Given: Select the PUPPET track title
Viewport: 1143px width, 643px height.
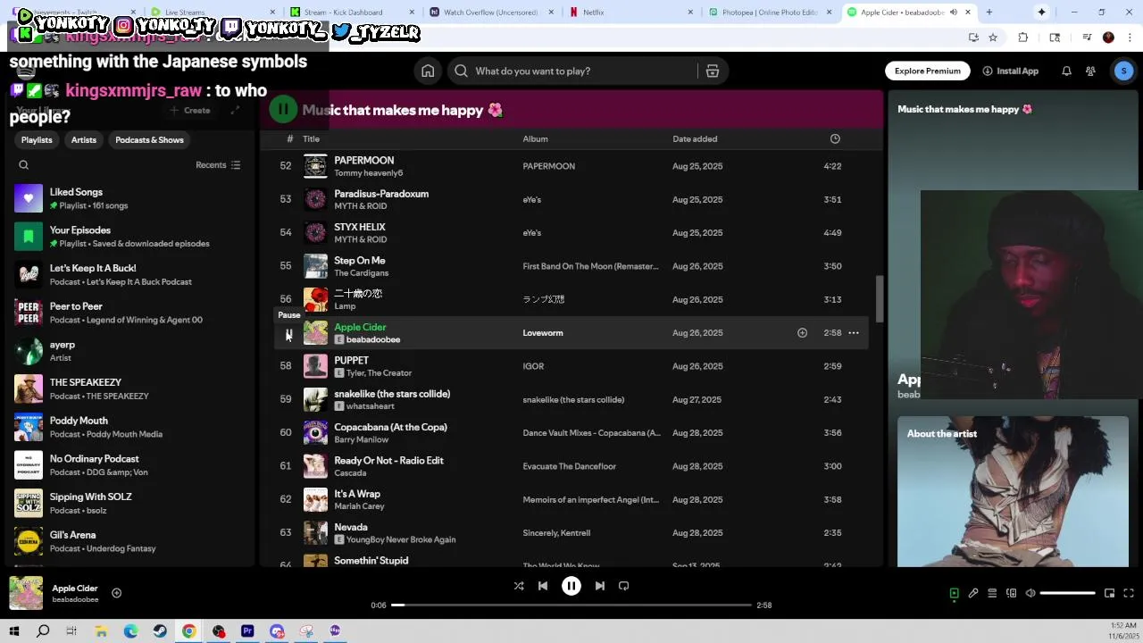Looking at the screenshot, I should [x=351, y=361].
